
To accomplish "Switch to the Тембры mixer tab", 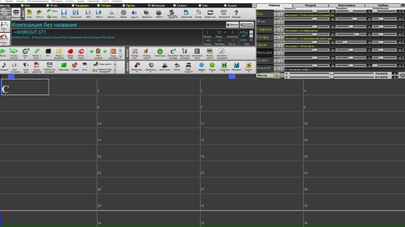I will (x=383, y=5).
